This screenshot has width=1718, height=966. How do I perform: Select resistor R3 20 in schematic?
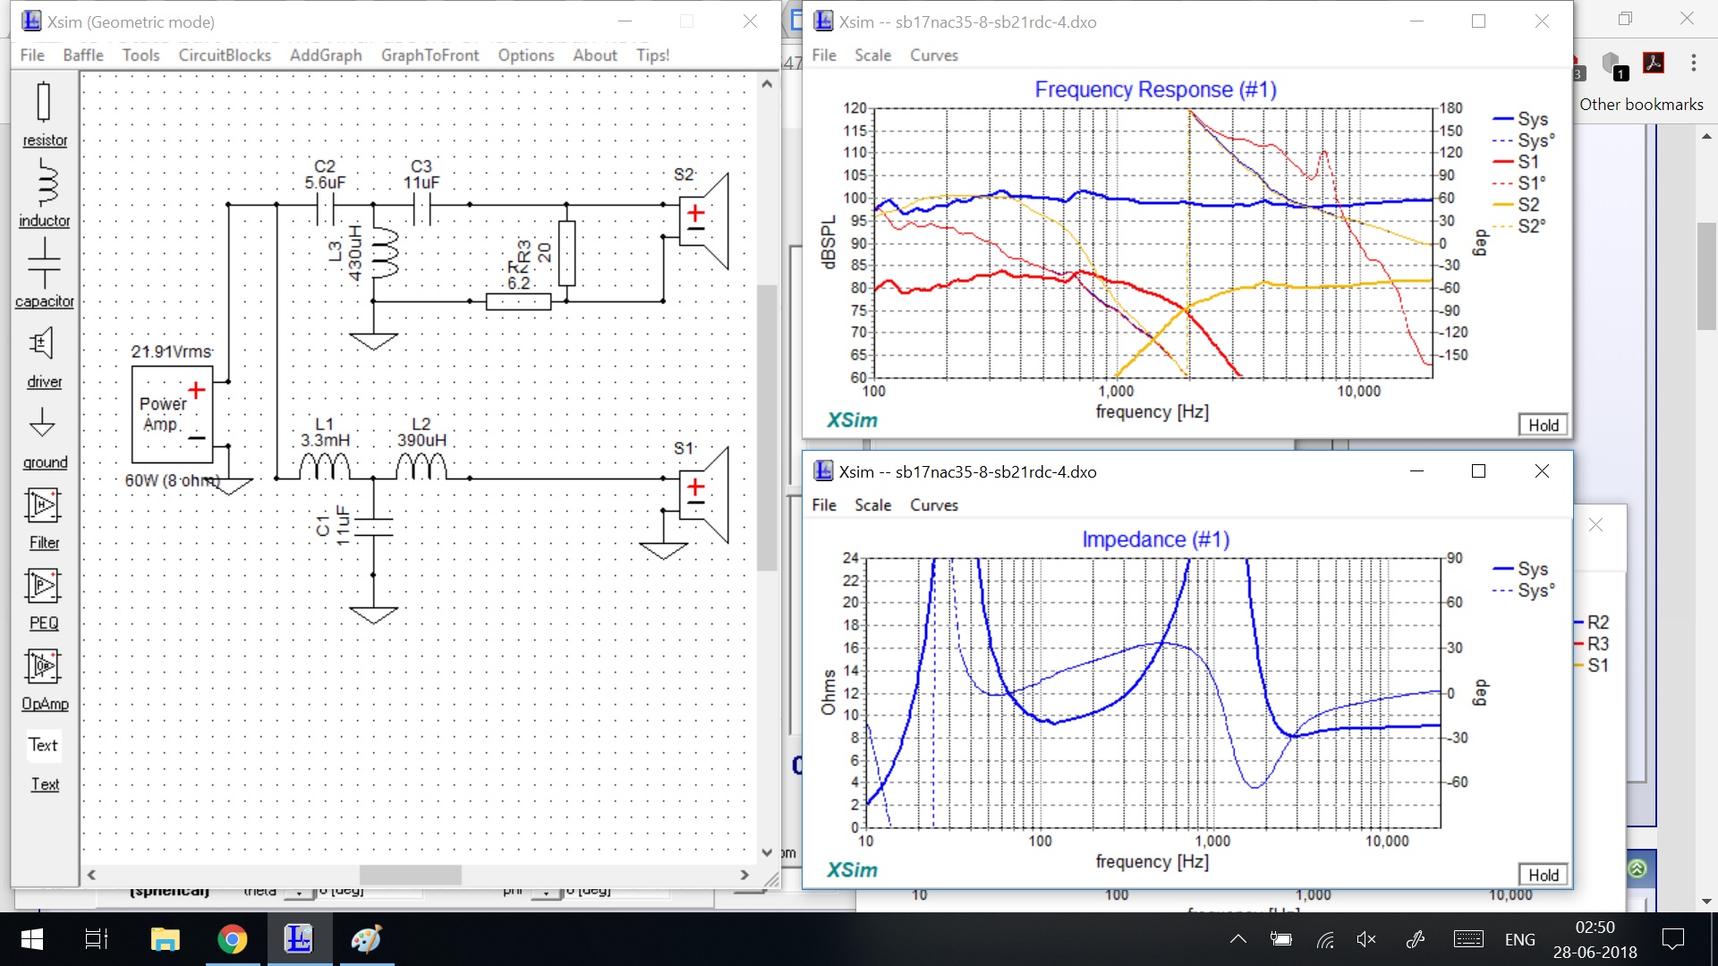coord(566,252)
